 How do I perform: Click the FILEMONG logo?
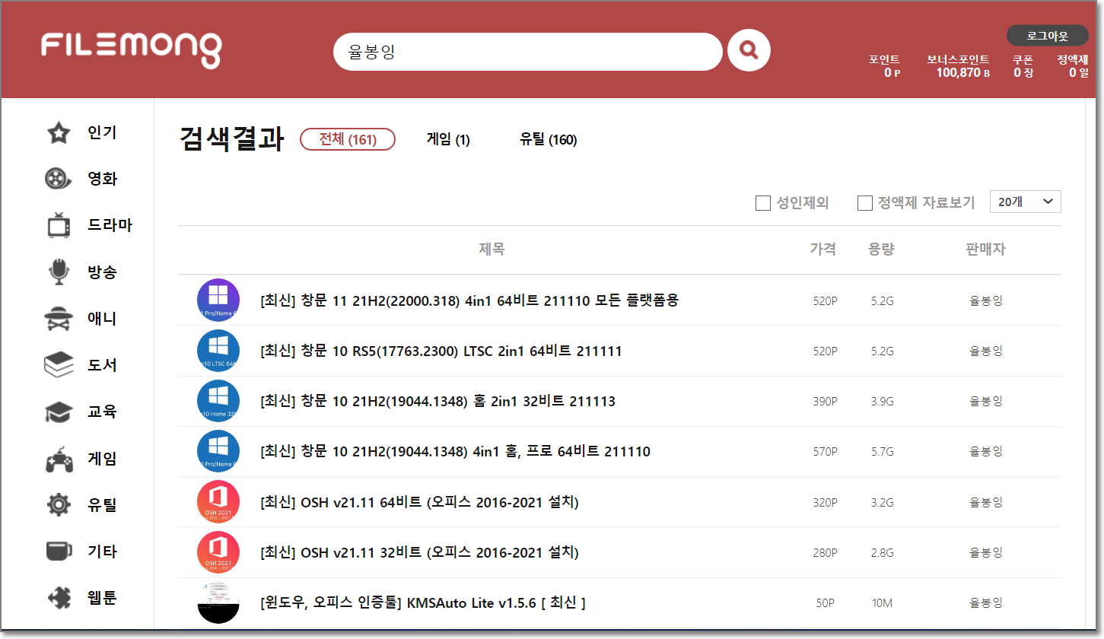tap(131, 49)
